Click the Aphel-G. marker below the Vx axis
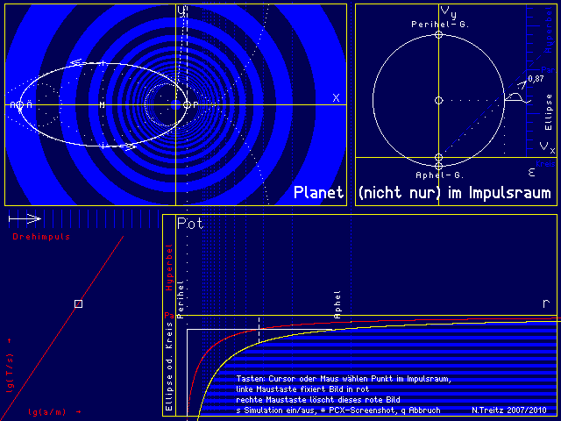The height and width of the screenshot is (421, 561). [x=438, y=164]
